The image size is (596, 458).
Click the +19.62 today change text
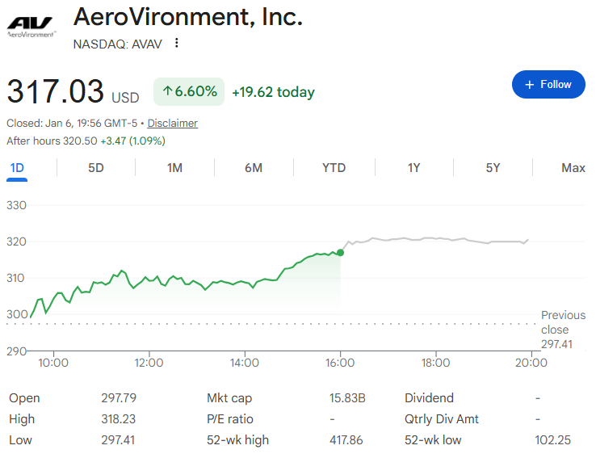(x=273, y=92)
